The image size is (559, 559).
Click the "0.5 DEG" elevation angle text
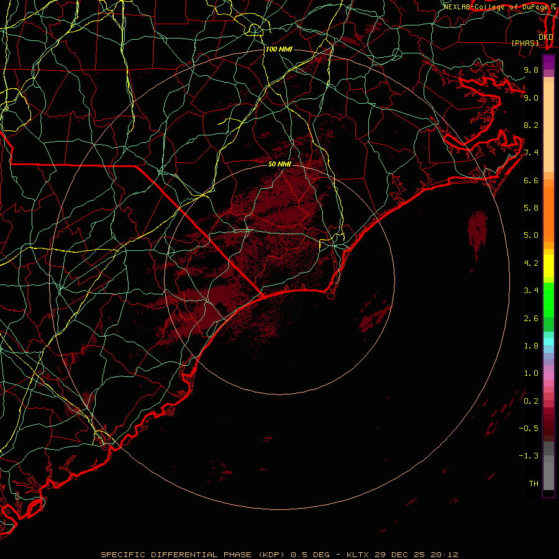click(x=310, y=555)
